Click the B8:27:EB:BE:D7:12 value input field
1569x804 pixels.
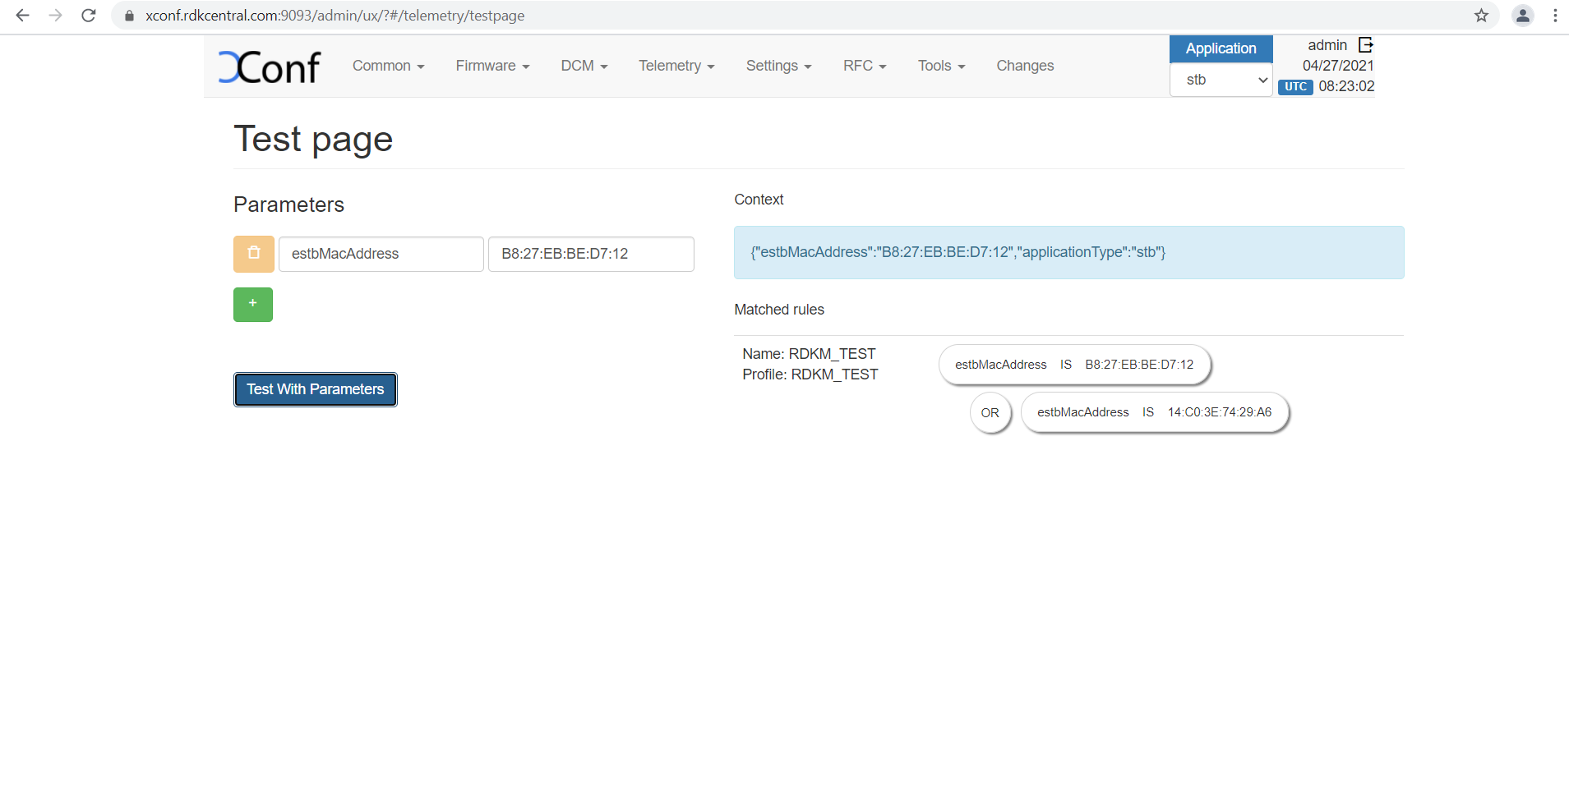pyautogui.click(x=591, y=254)
